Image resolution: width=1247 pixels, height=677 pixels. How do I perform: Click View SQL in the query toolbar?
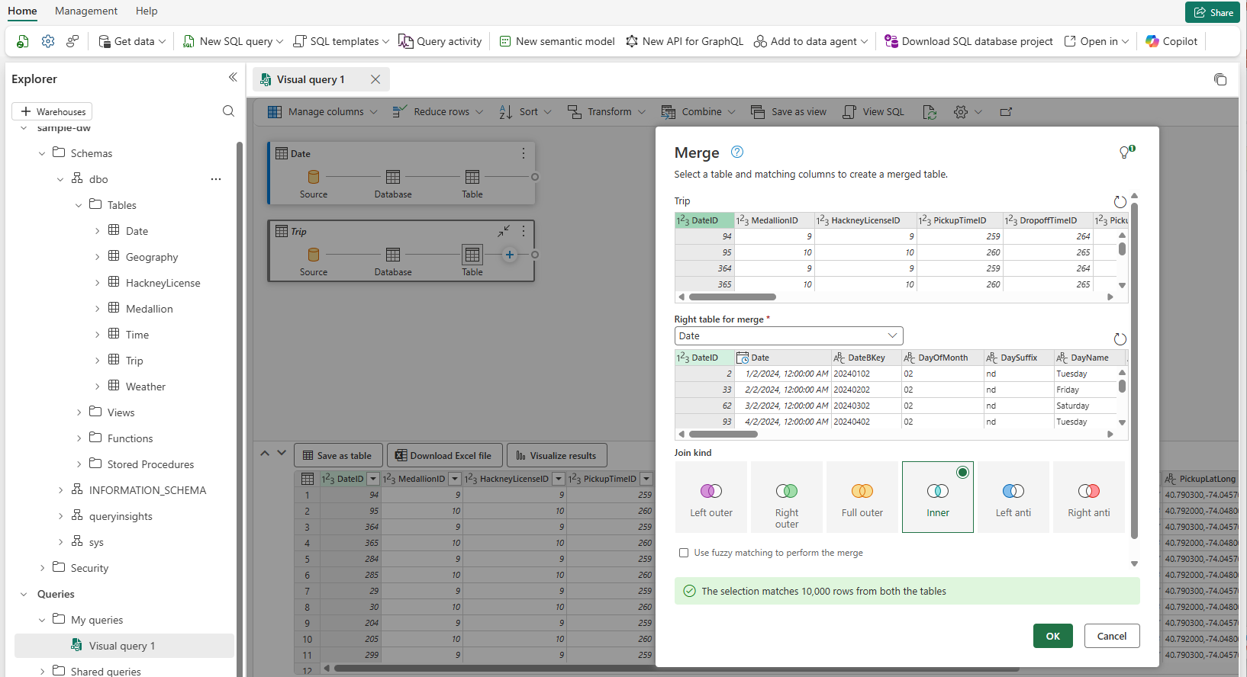[x=873, y=111]
